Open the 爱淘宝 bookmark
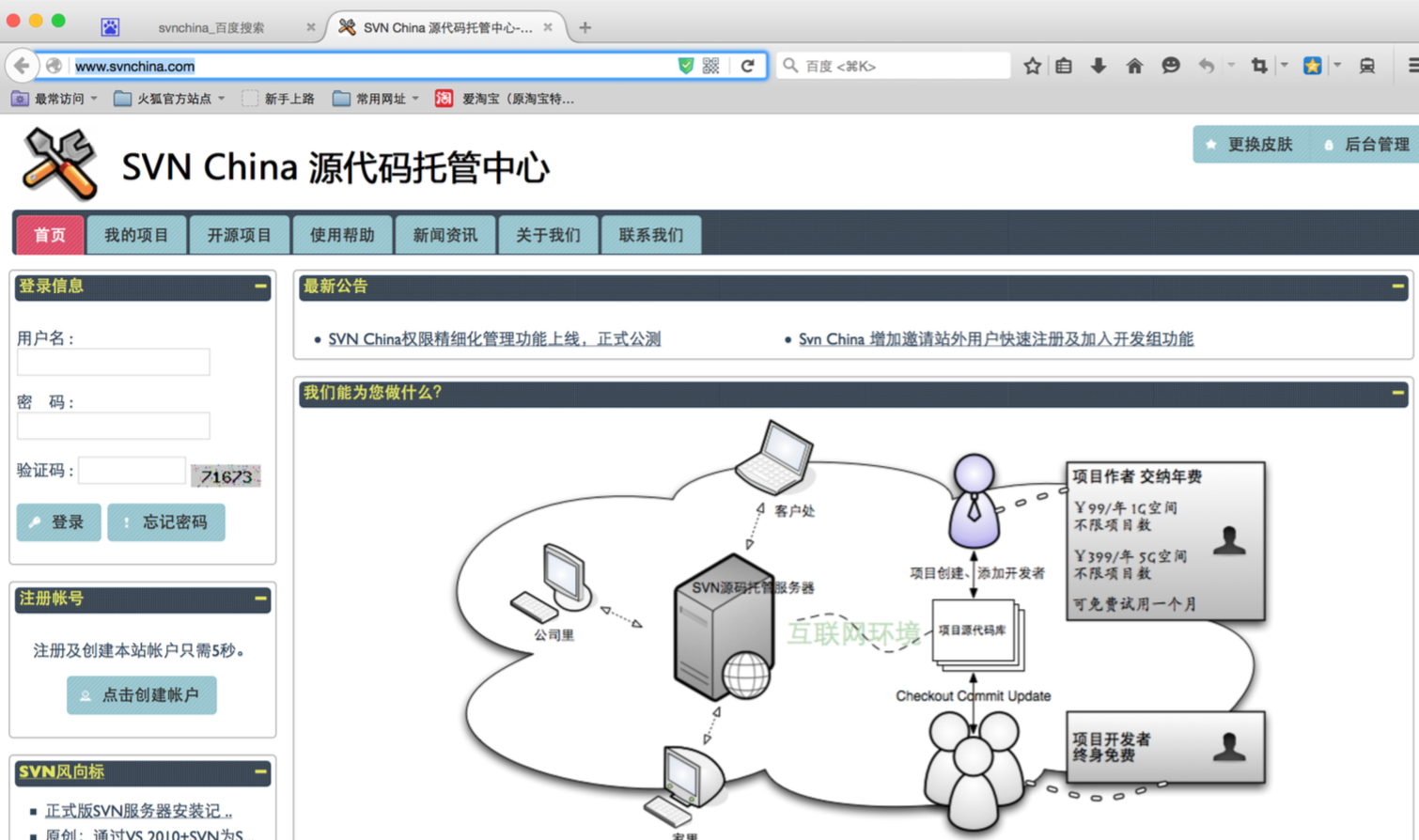This screenshot has width=1419, height=840. point(505,99)
